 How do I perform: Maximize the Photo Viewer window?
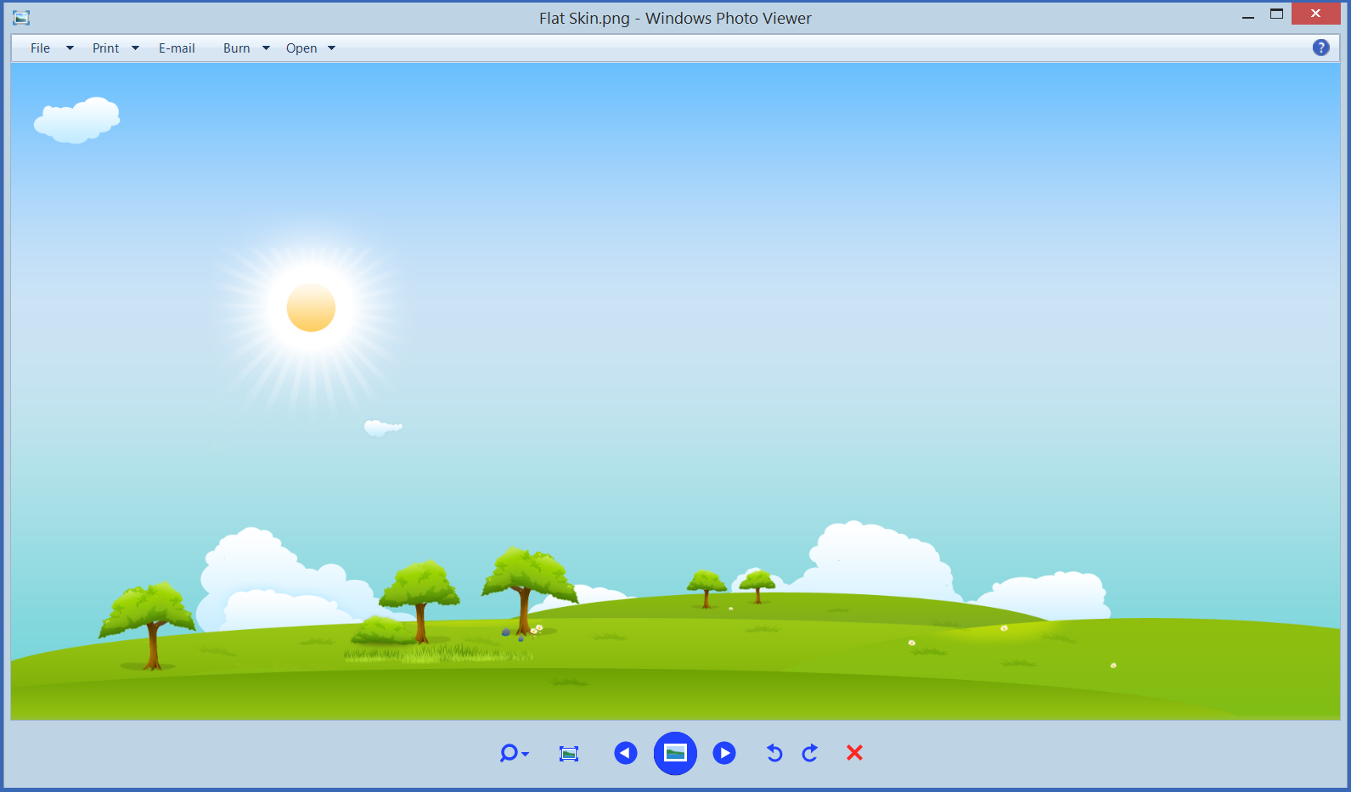1276,14
